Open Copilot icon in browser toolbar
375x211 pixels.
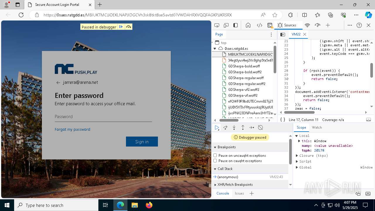[x=368, y=15]
